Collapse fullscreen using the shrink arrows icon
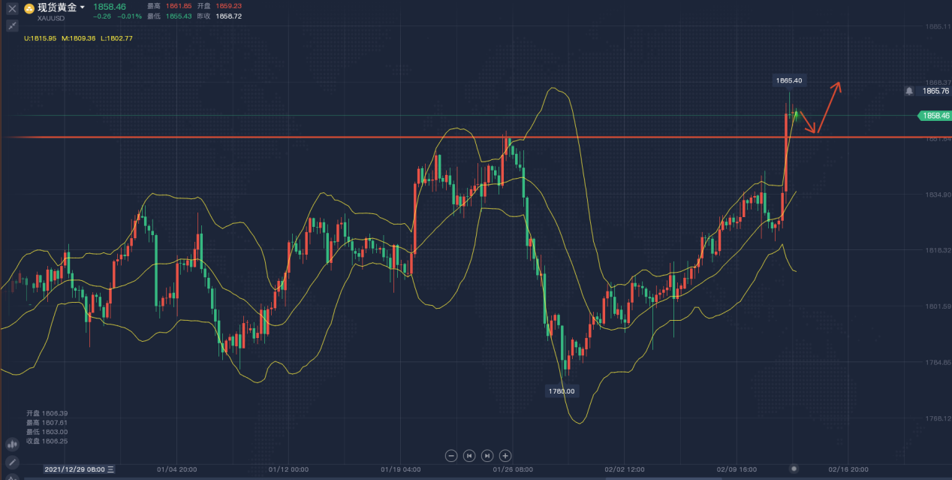The height and width of the screenshot is (480, 952). [x=12, y=26]
